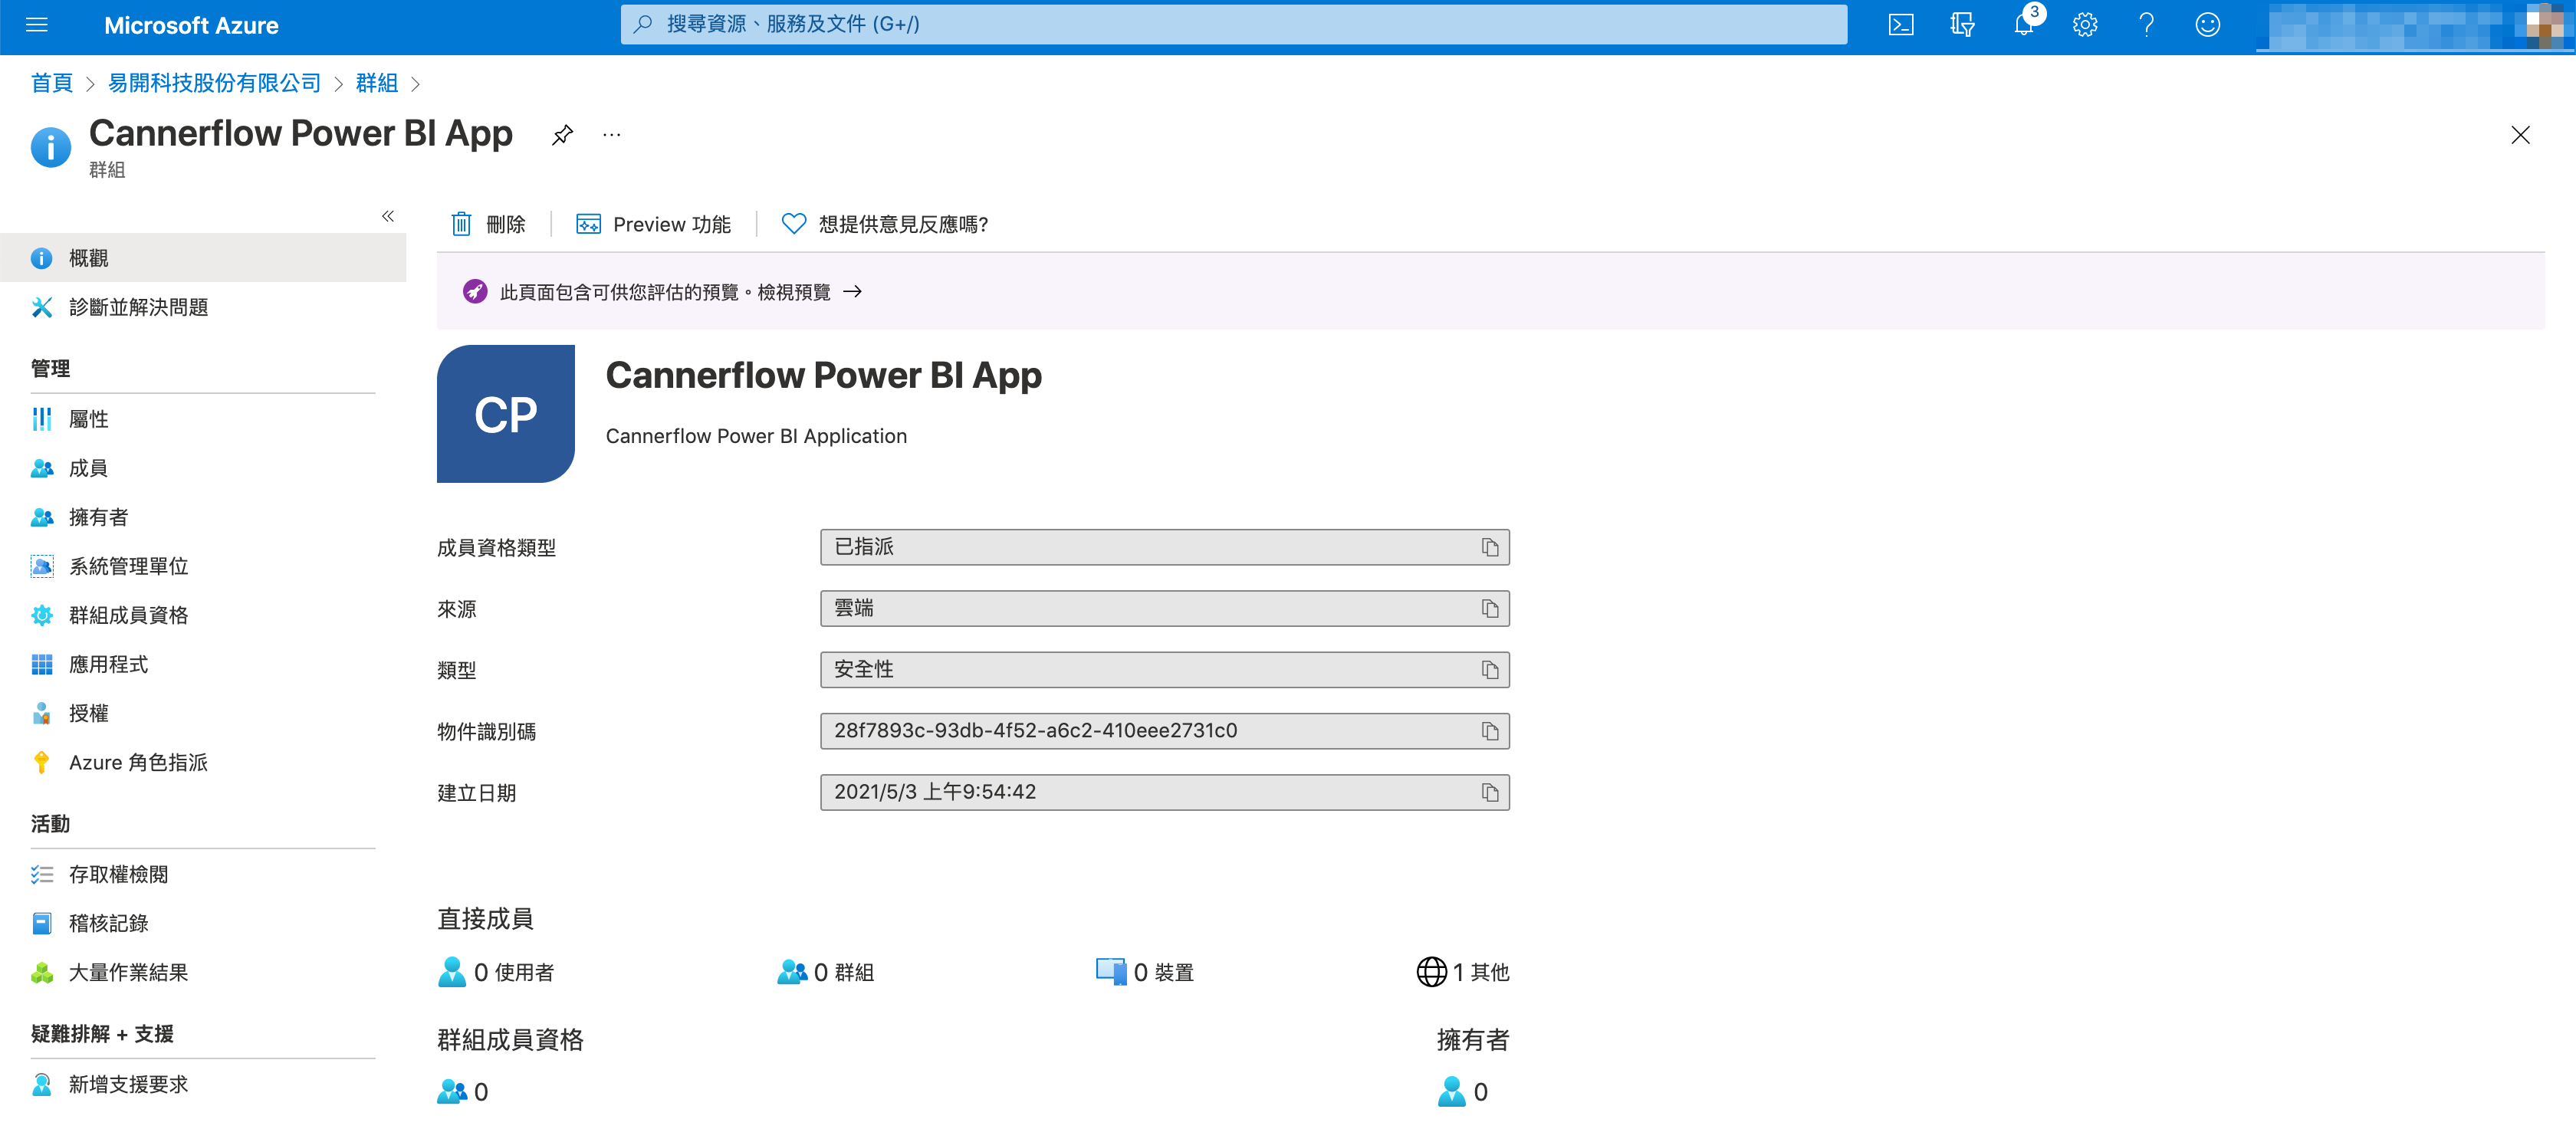Image resolution: width=2576 pixels, height=1142 pixels.
Task: Open 檢視預覽 link in banner
Action: point(809,292)
